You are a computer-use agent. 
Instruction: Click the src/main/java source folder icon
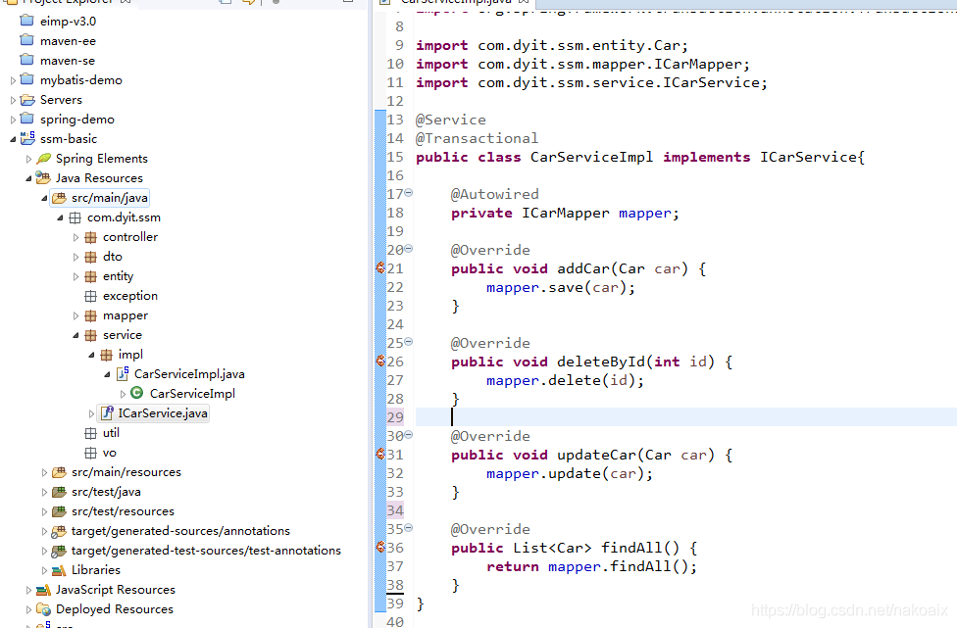point(59,198)
